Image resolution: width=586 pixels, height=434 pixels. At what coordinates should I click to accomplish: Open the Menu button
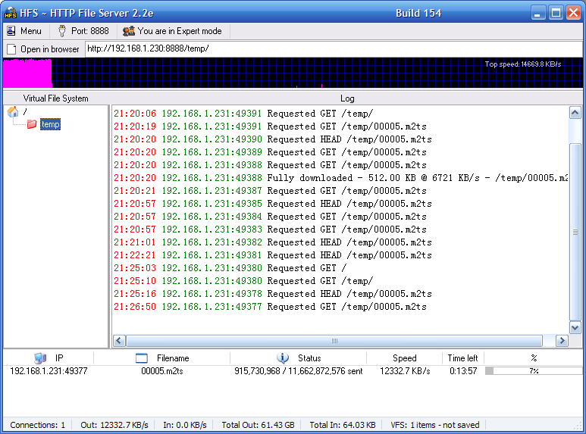coord(24,31)
